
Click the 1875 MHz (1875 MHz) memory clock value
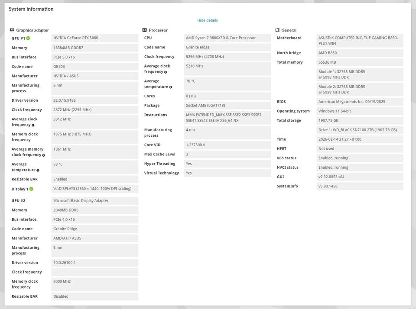[x=95, y=137]
